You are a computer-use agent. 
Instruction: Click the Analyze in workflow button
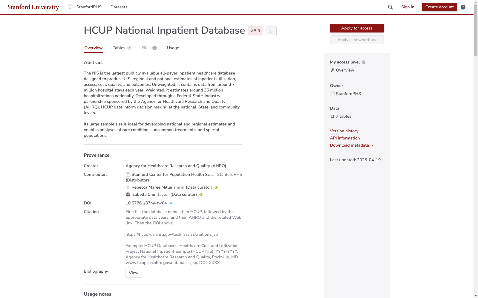pos(357,40)
